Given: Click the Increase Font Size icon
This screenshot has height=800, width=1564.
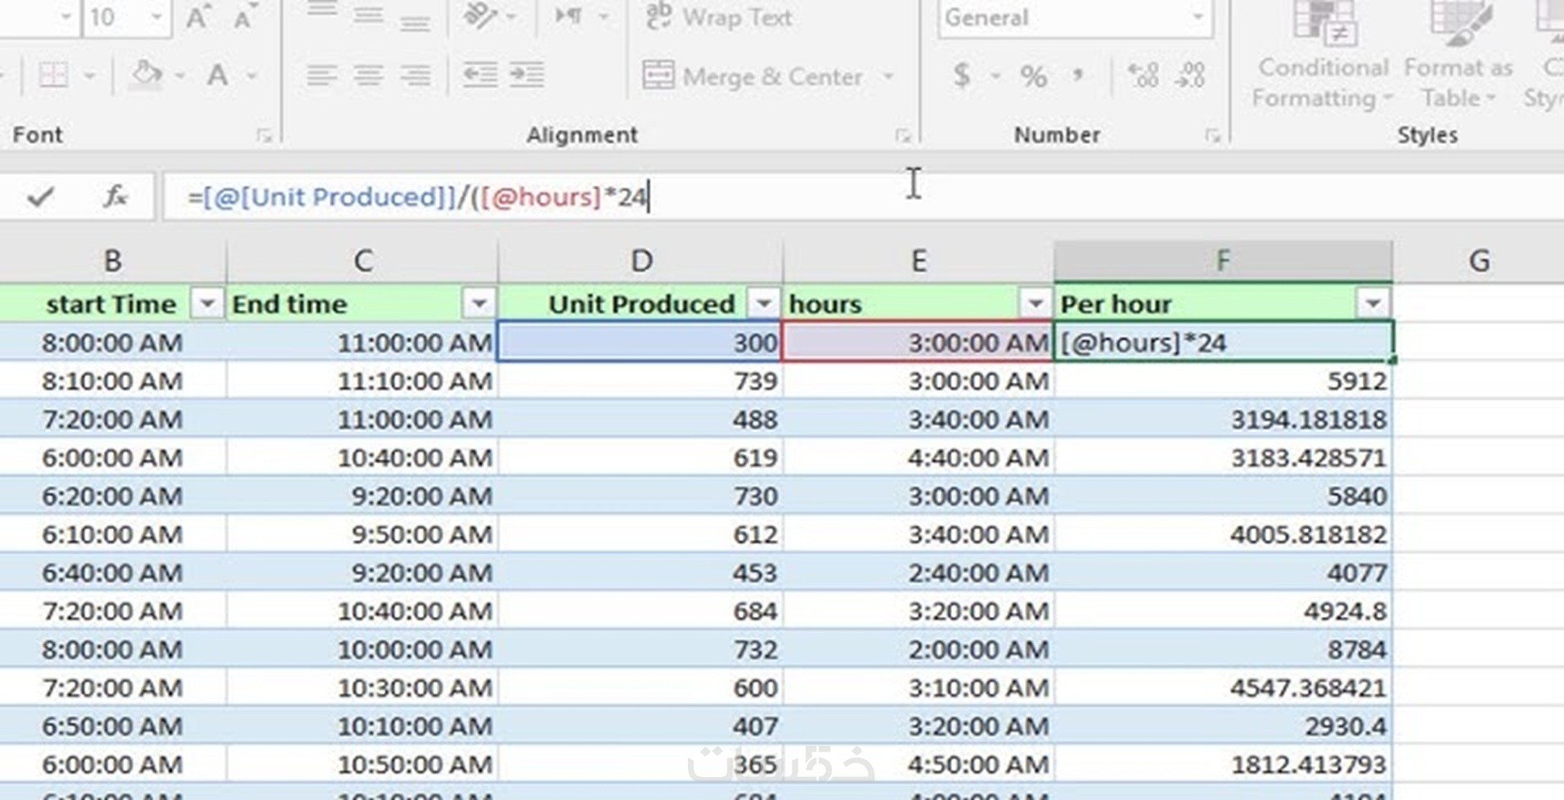Looking at the screenshot, I should tap(197, 17).
